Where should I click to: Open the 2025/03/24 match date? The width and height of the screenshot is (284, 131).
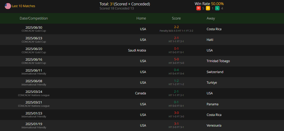coord(34,92)
